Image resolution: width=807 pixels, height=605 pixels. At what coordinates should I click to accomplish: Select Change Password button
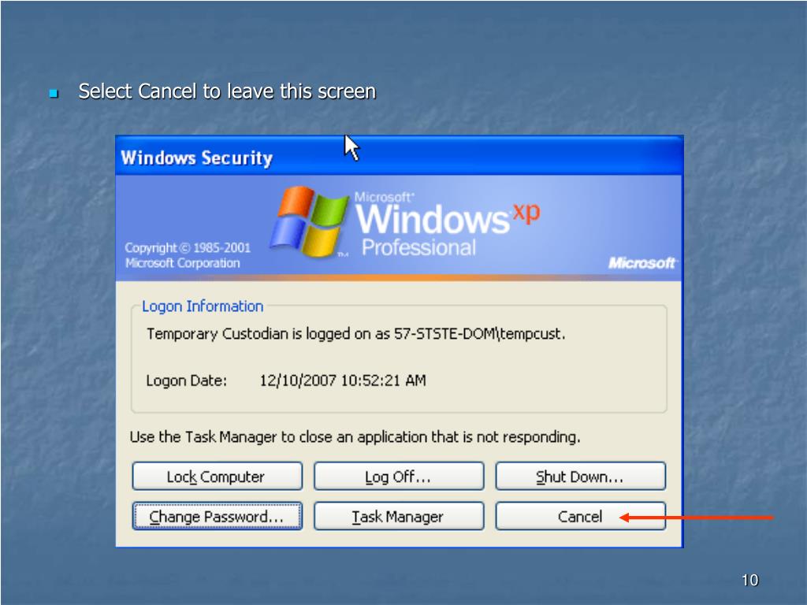point(217,516)
